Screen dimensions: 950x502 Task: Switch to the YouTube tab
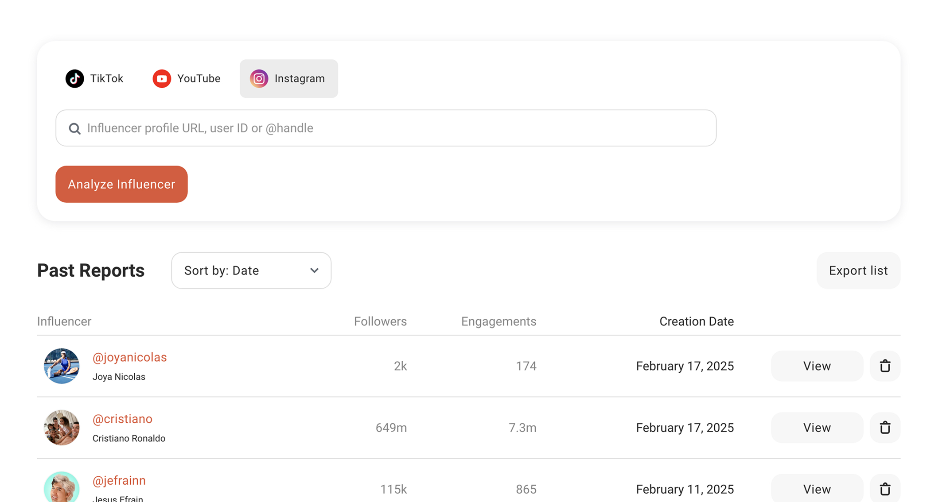(x=187, y=79)
